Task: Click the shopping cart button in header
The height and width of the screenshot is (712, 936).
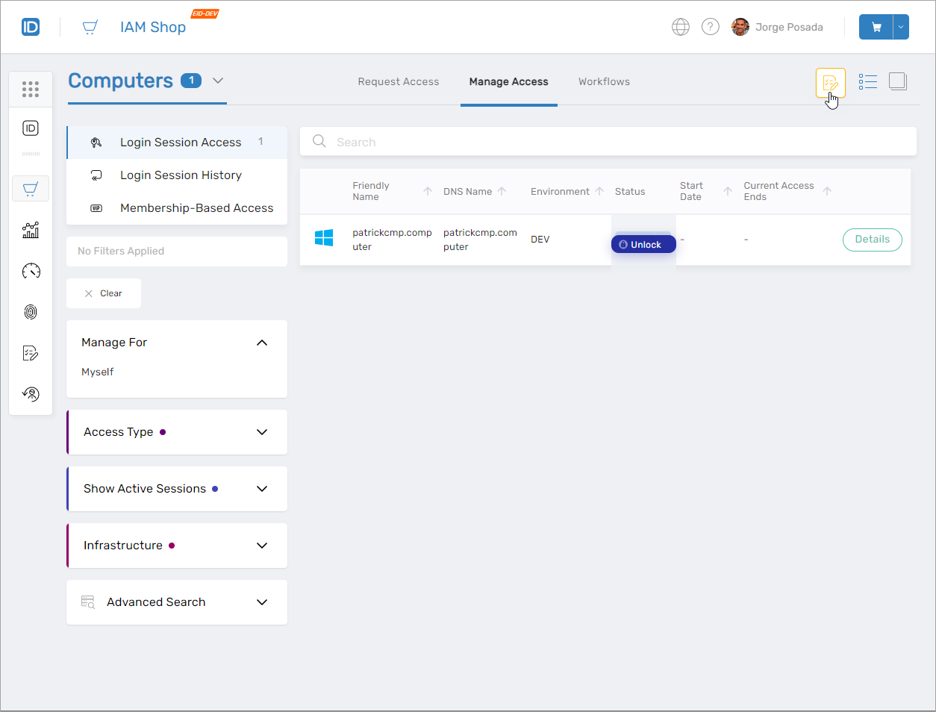Action: tap(876, 27)
